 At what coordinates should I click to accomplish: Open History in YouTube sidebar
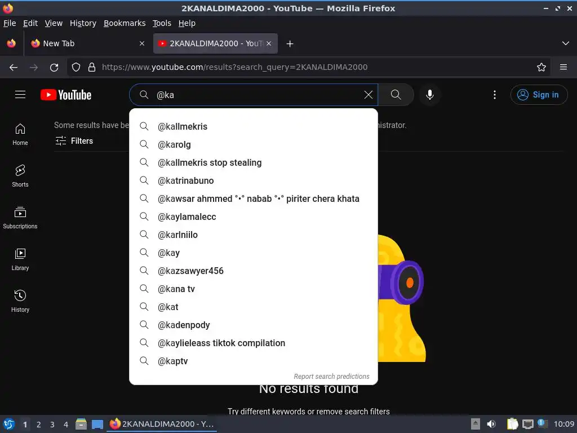pos(20,301)
